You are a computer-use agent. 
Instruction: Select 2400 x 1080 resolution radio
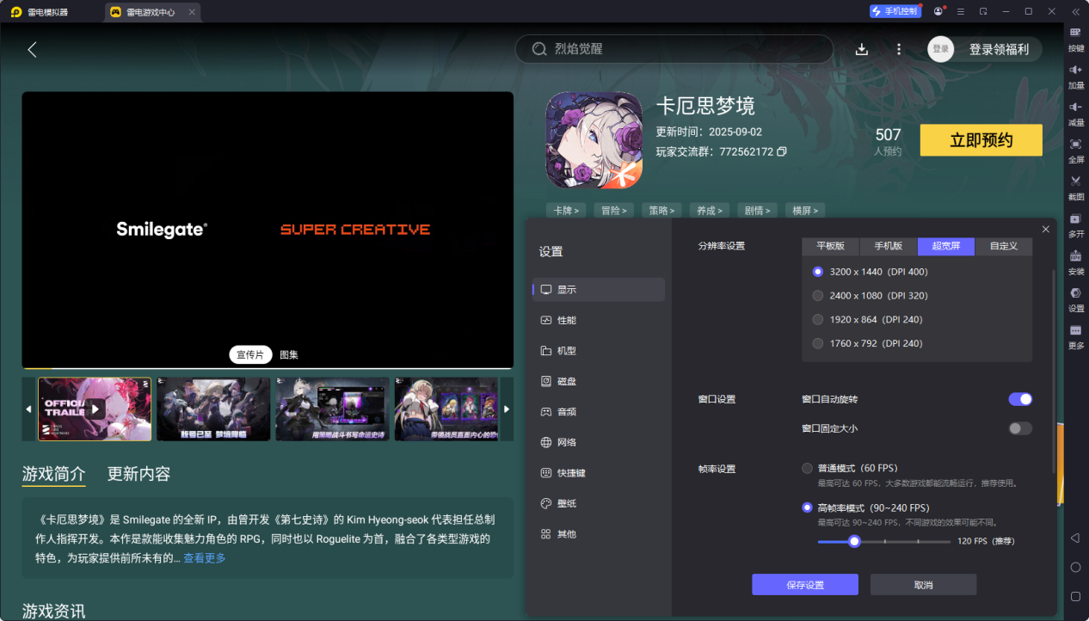click(x=818, y=296)
